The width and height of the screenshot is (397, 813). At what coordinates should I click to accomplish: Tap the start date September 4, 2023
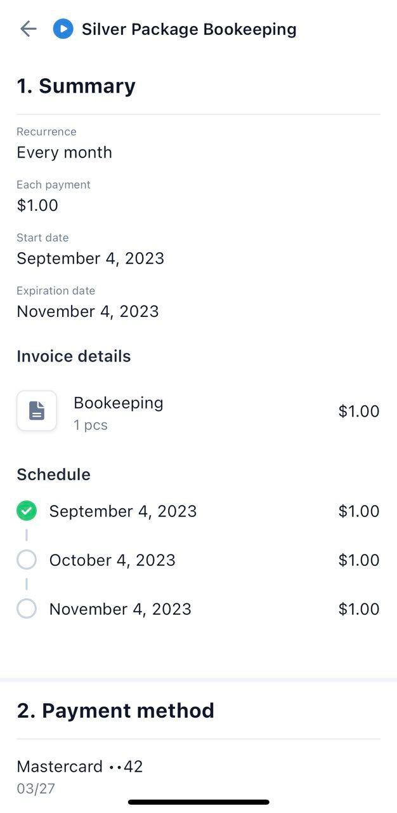(x=90, y=259)
